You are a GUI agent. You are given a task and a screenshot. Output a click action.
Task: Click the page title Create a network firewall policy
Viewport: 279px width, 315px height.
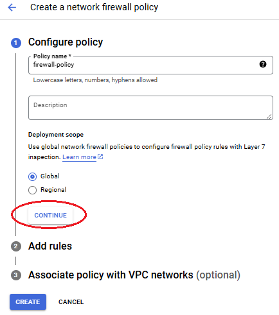pos(94,8)
